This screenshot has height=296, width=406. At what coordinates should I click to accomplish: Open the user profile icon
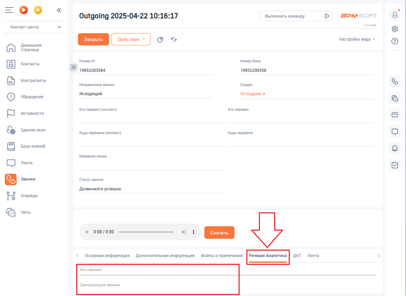click(x=394, y=15)
